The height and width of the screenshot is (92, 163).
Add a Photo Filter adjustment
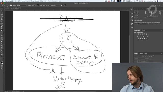(x=144, y=36)
